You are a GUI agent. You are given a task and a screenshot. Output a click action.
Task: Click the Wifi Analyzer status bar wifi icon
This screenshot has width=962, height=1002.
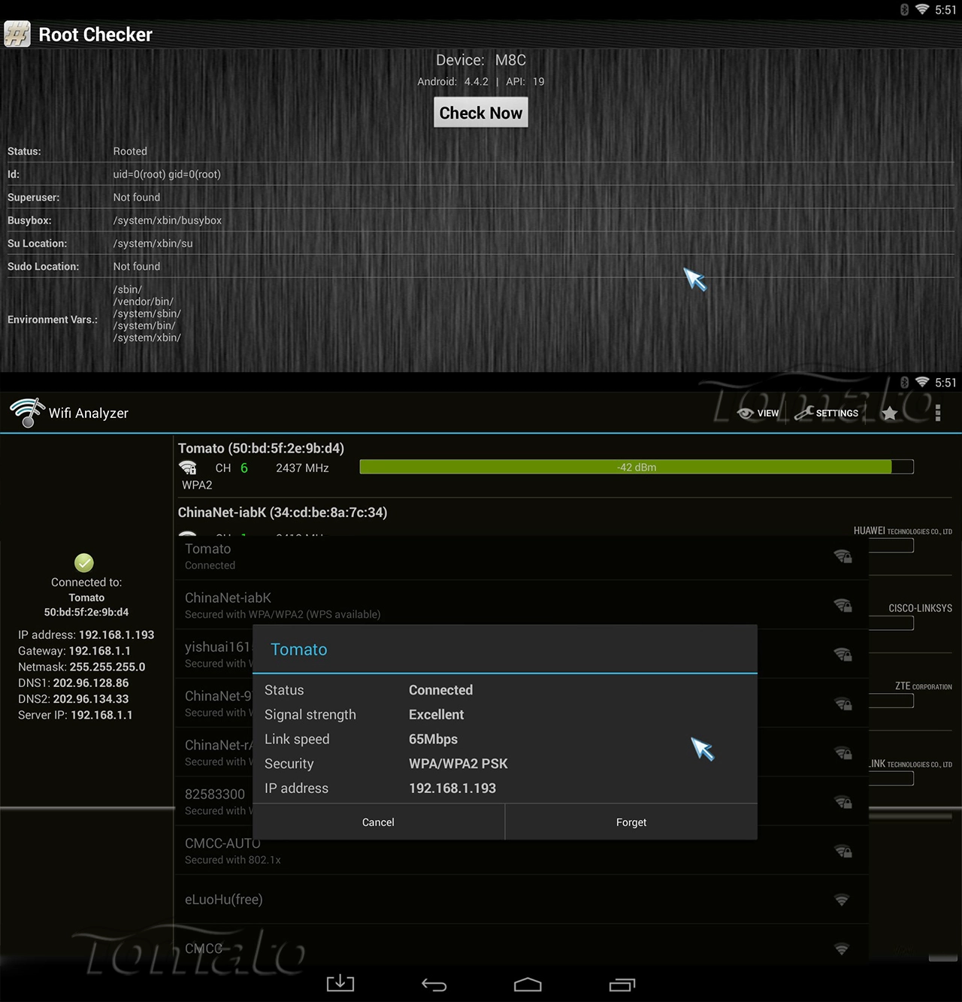pos(922,382)
